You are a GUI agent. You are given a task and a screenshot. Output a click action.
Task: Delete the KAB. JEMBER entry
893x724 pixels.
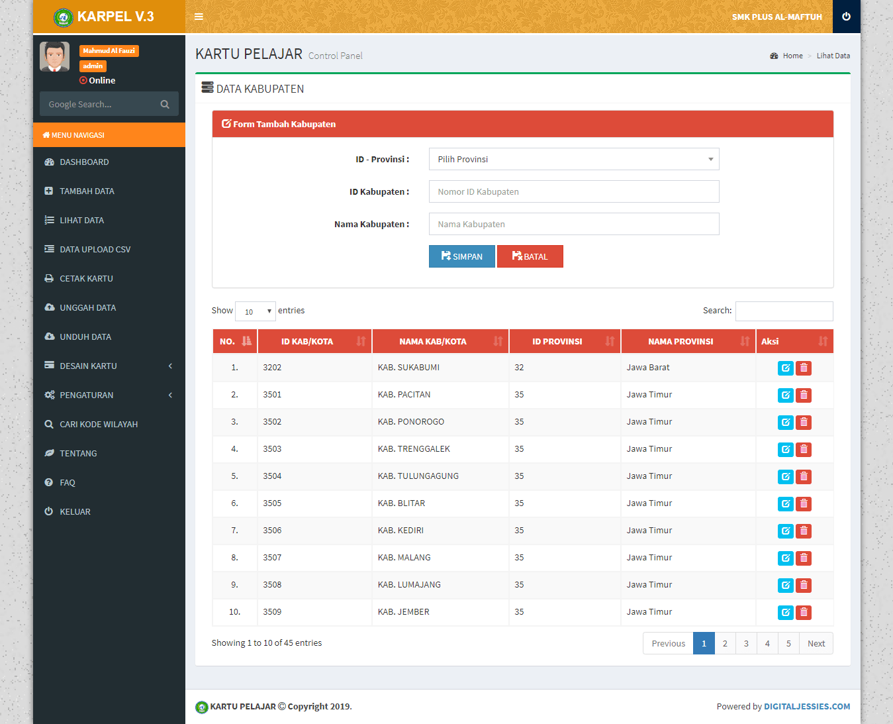[804, 613]
